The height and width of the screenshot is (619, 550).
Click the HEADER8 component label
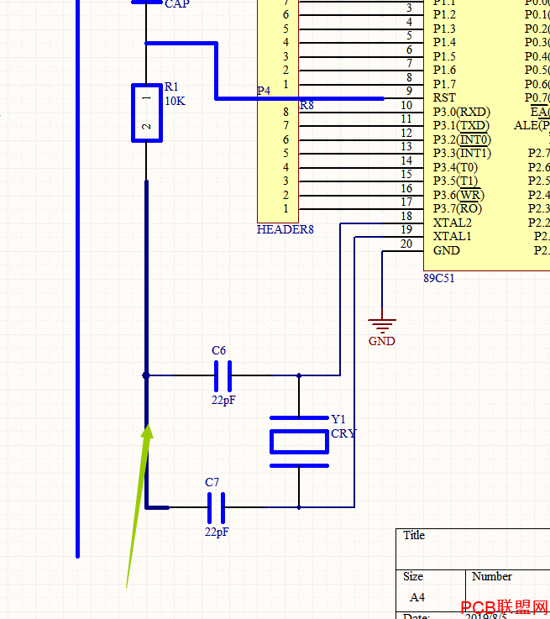[285, 229]
